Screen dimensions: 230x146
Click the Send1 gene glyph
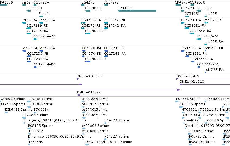click(x=41, y=16)
